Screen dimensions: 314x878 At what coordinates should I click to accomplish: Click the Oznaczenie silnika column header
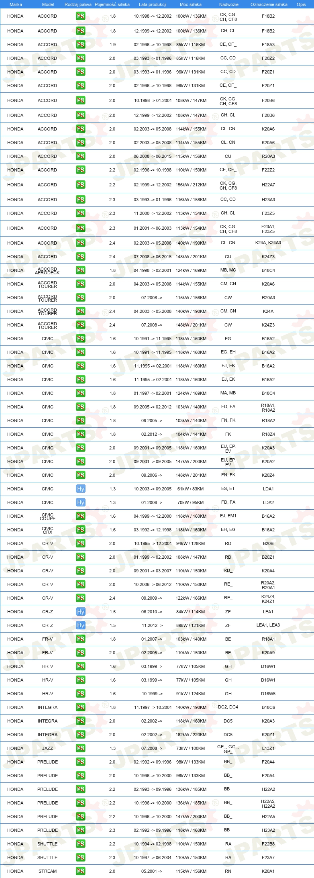tap(269, 4)
